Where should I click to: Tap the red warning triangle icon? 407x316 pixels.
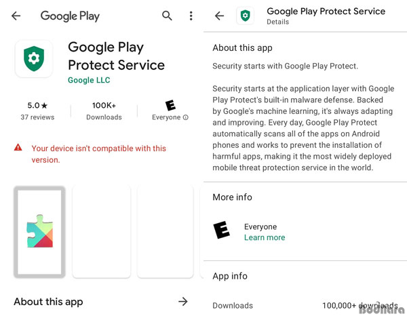(x=18, y=148)
